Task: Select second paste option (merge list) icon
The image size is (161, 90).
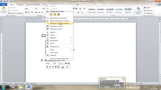Action: (x=55, y=14)
